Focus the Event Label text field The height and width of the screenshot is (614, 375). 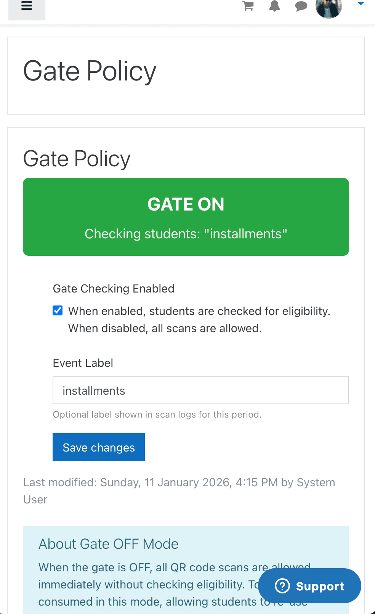200,391
